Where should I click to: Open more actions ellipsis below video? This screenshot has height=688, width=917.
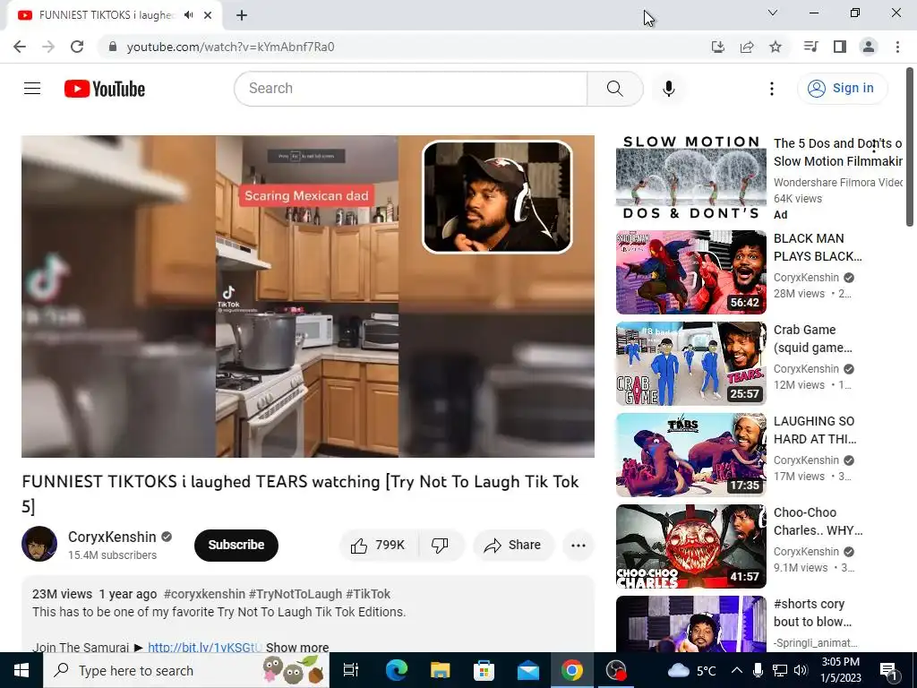coord(578,546)
